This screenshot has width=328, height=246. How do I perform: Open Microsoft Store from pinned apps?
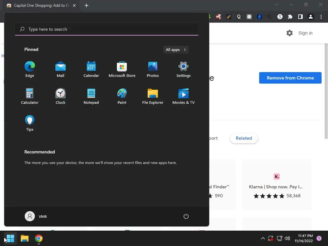pyautogui.click(x=122, y=70)
